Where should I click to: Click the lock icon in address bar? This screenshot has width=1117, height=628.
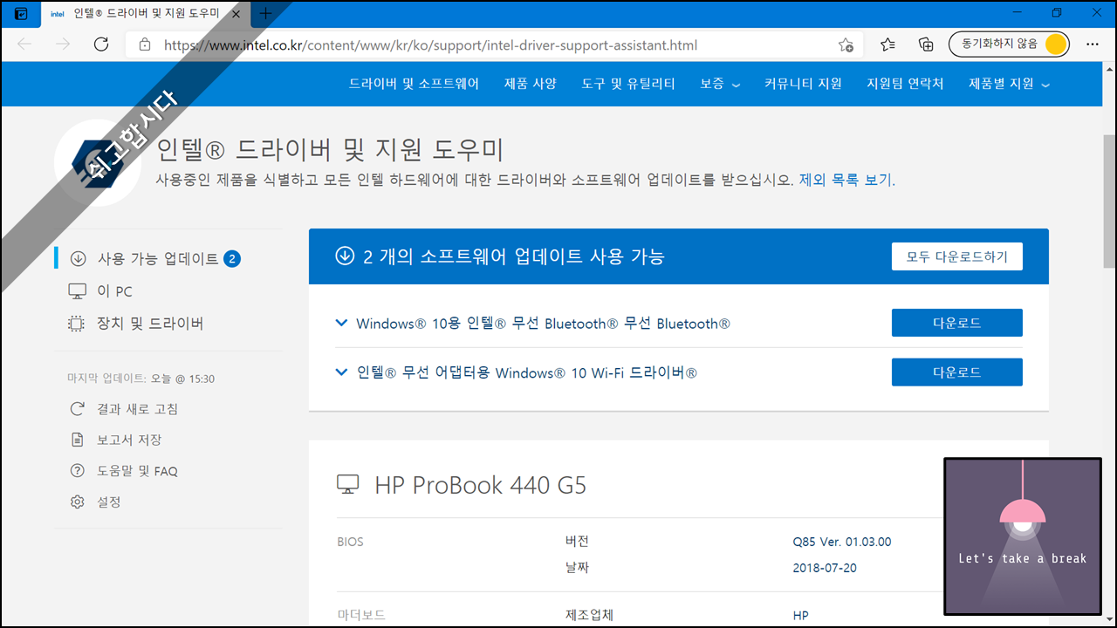pos(145,44)
